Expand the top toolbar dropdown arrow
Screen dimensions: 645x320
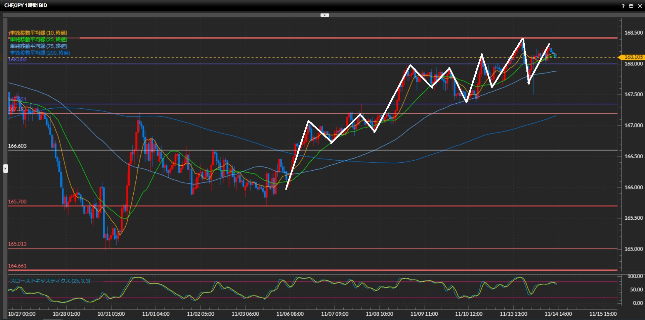324,15
